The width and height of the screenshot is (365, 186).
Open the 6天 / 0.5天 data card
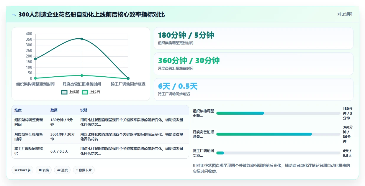coord(253,89)
